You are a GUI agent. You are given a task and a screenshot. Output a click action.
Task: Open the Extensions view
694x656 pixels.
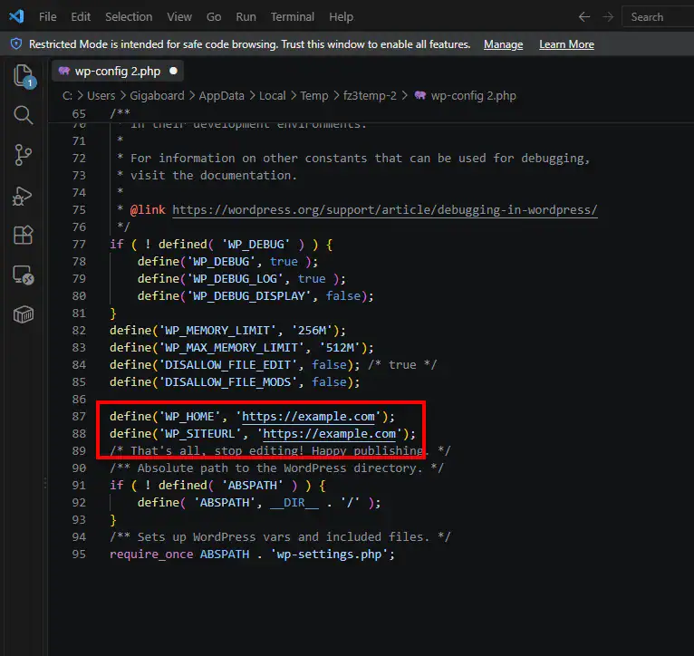coord(23,235)
